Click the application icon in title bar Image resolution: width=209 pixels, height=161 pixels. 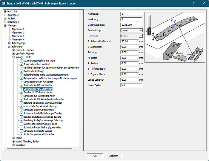tap(3, 3)
